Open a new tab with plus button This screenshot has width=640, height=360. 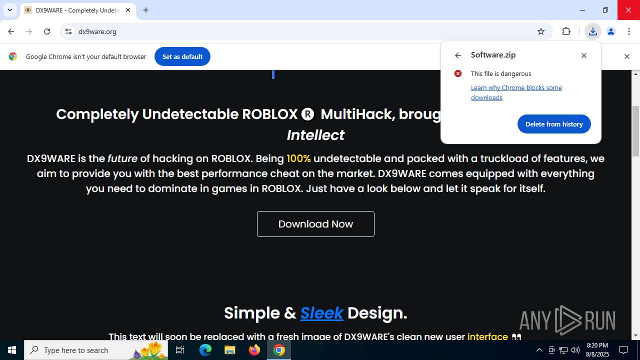click(146, 10)
